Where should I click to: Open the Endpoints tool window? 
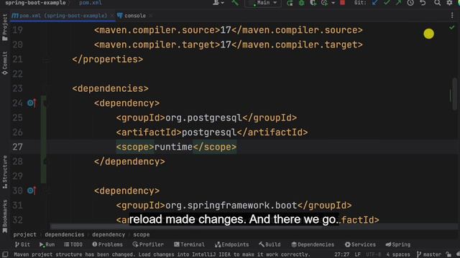tap(231, 244)
